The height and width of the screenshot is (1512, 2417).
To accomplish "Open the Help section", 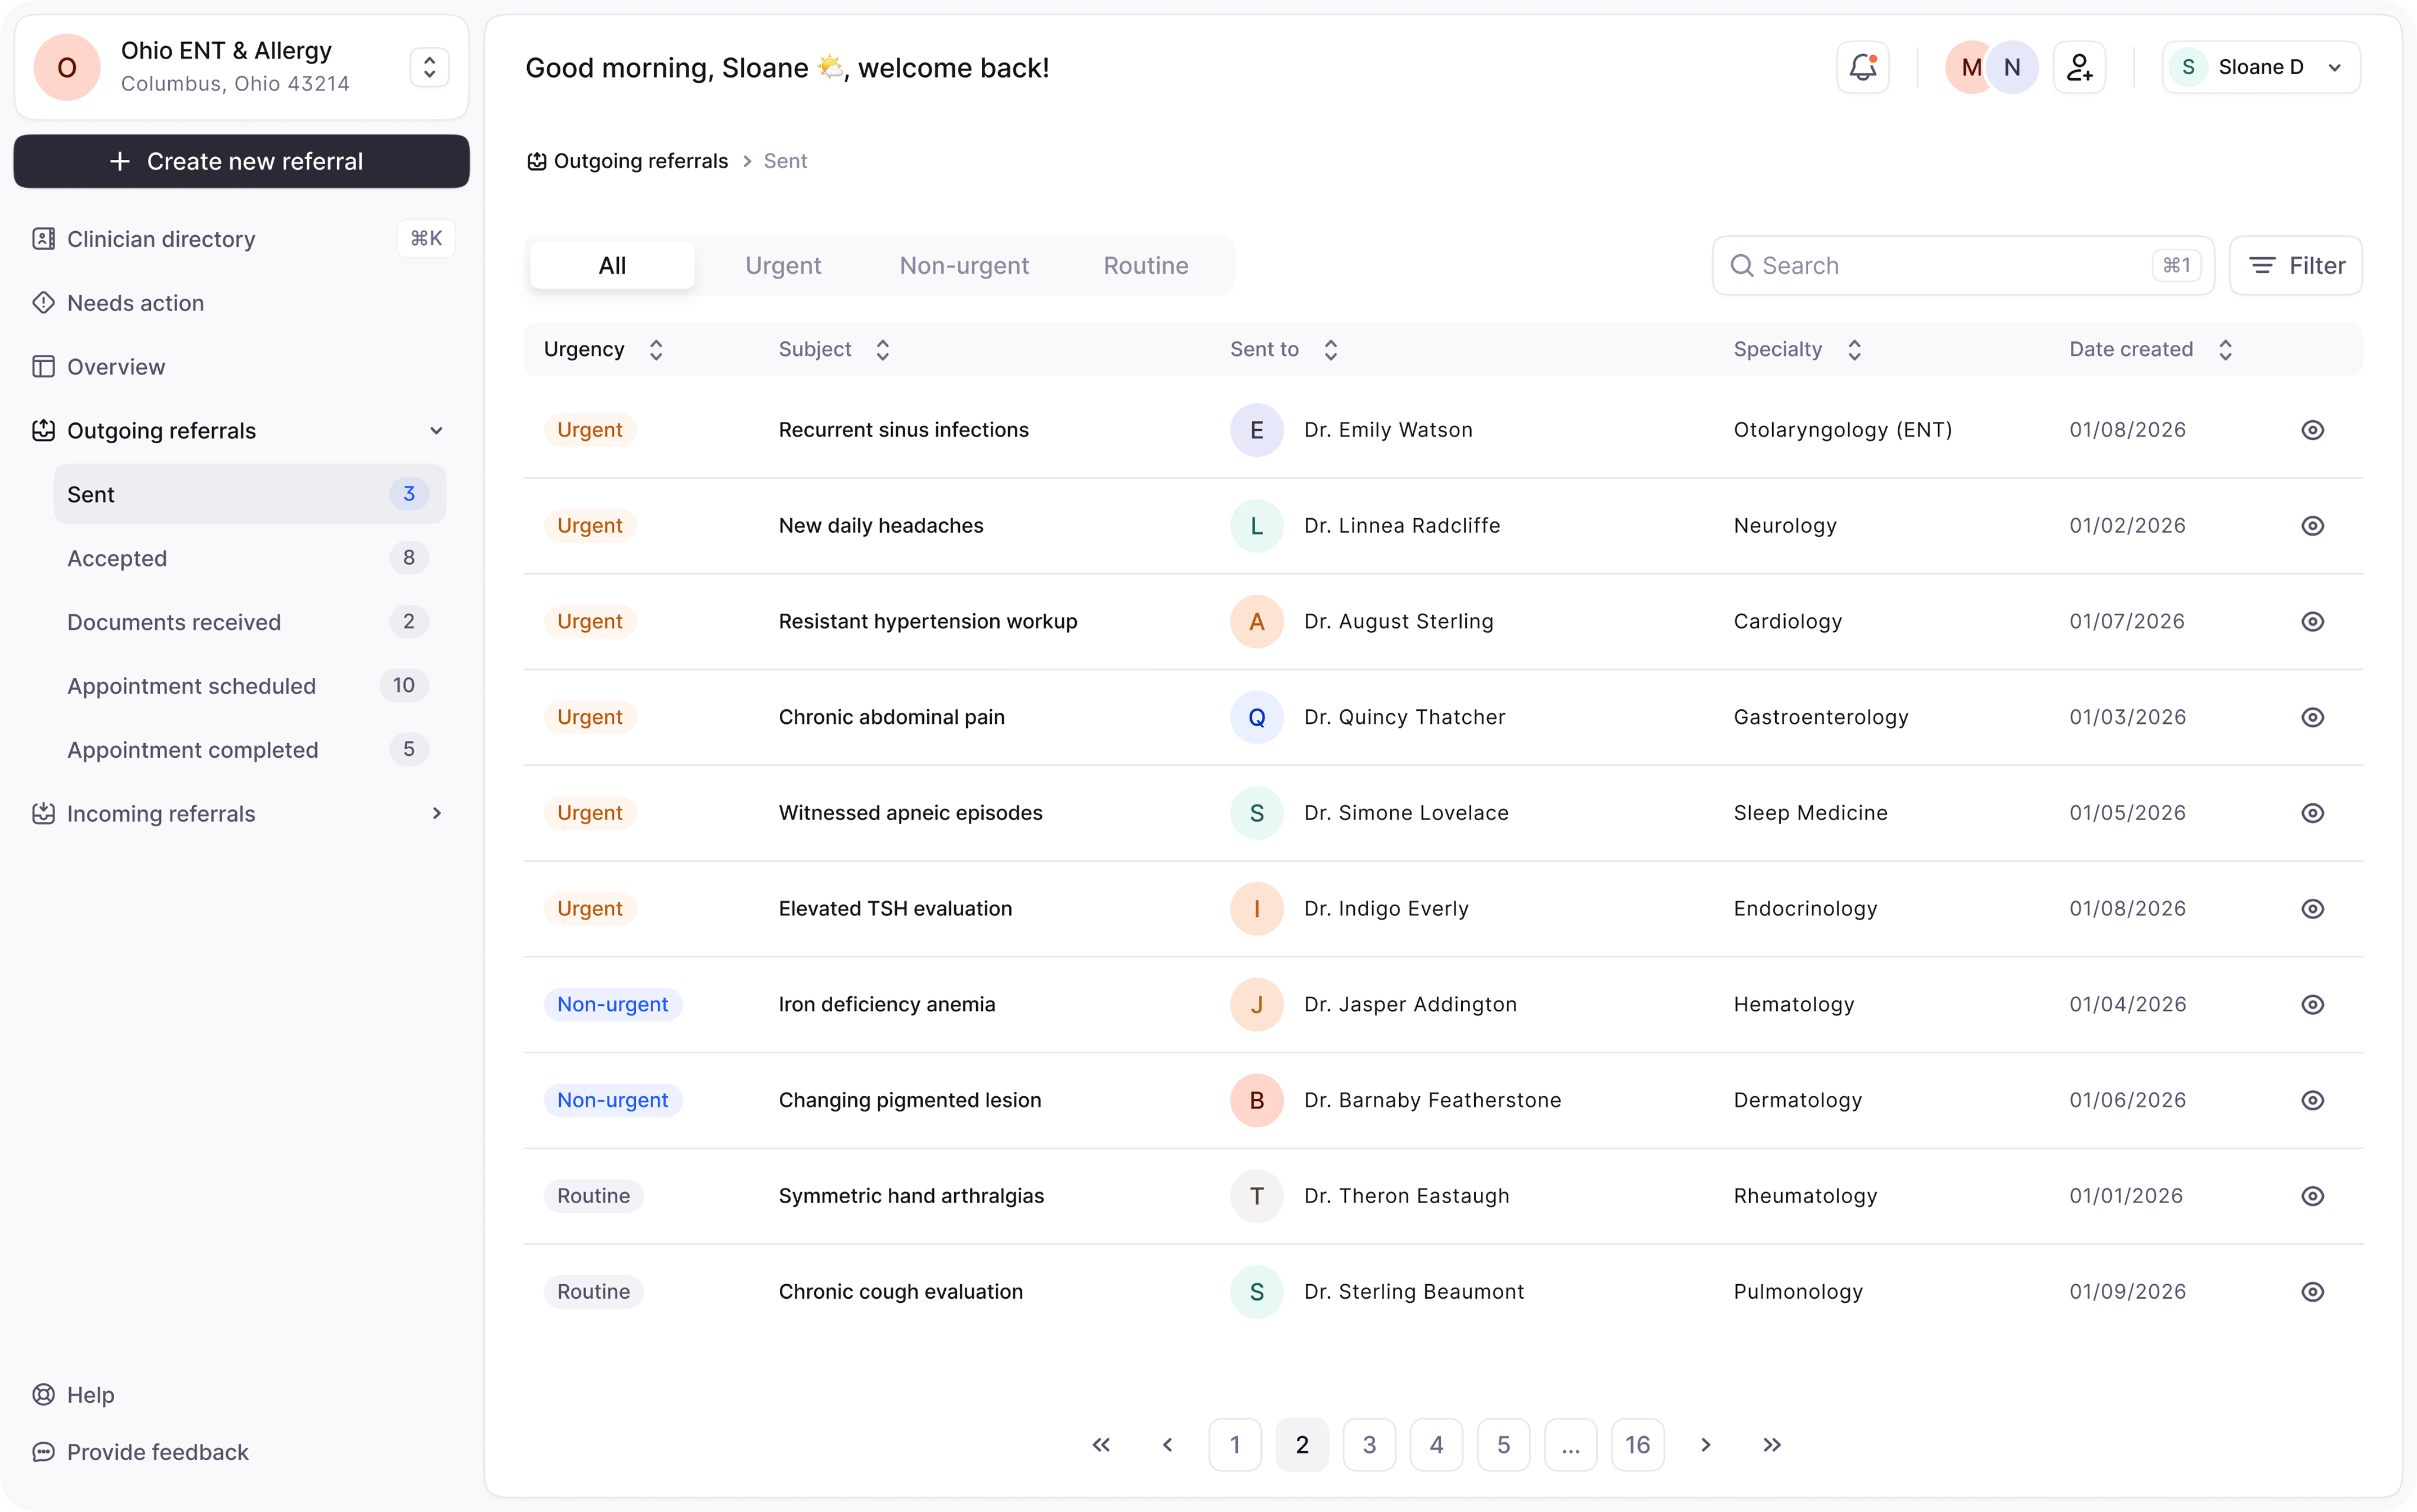I will tap(90, 1394).
